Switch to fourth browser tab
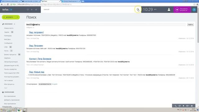Image resolution: width=199 pixels, height=112 pixels. [71, 1]
